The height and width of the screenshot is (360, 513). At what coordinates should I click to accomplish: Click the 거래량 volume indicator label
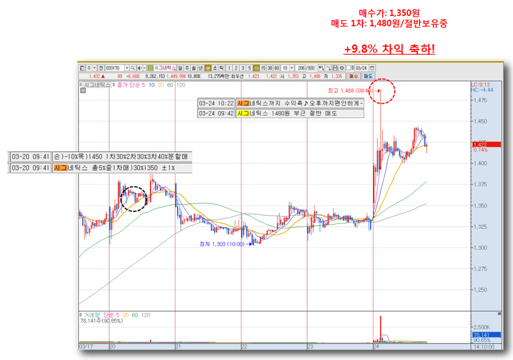pyautogui.click(x=92, y=315)
